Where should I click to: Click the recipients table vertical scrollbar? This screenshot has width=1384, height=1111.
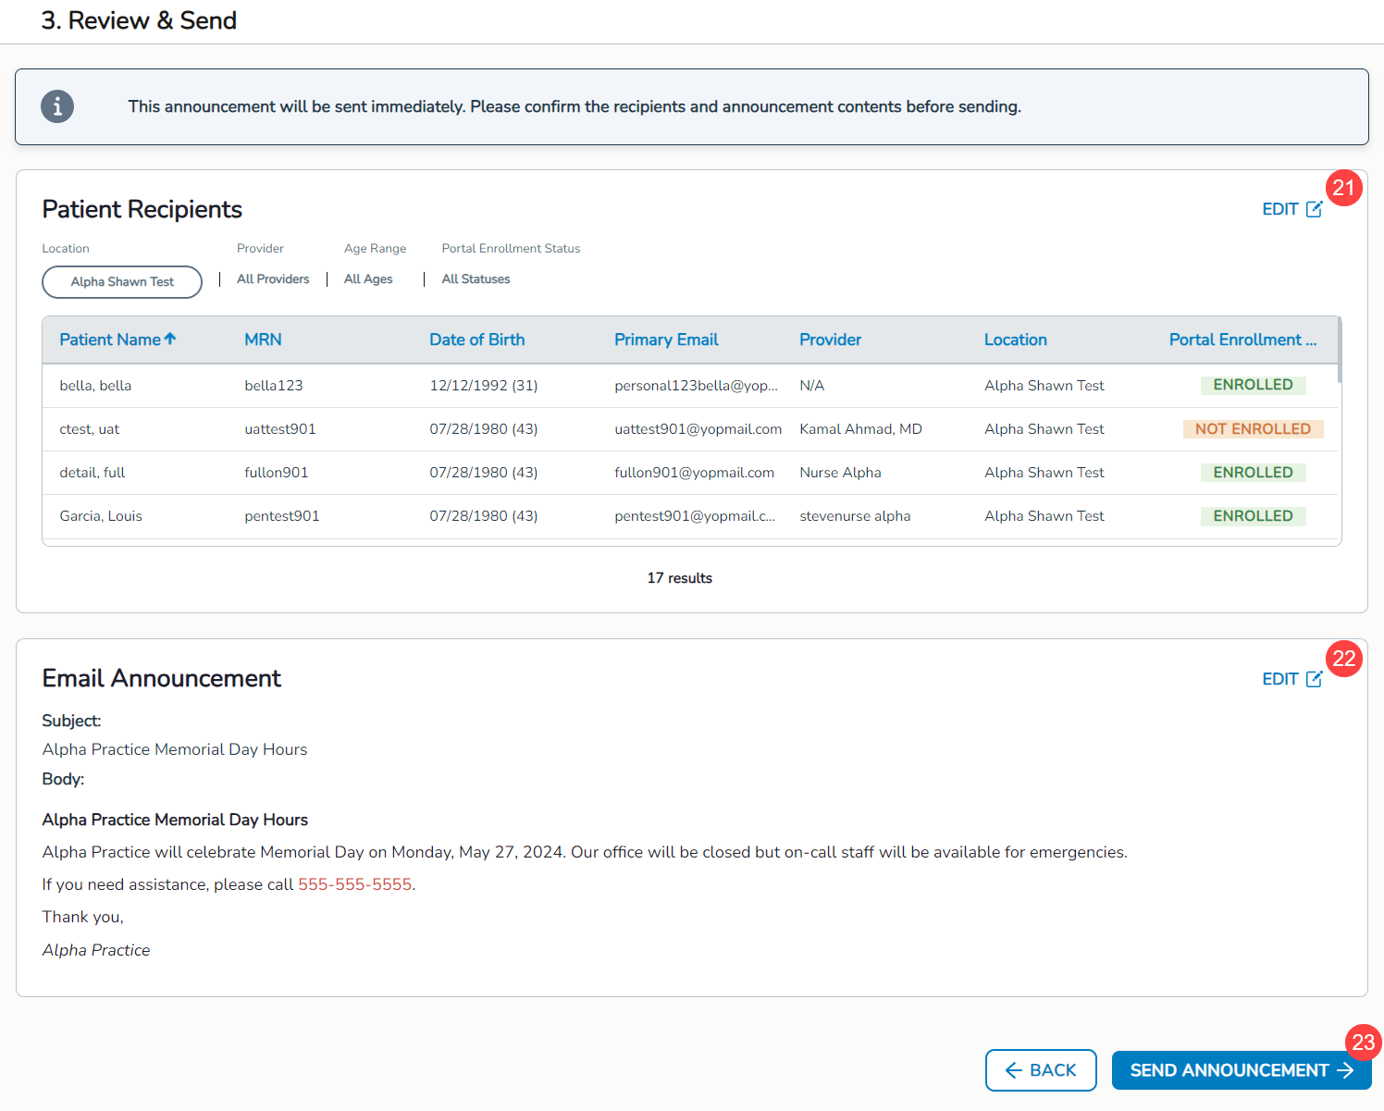(1339, 351)
